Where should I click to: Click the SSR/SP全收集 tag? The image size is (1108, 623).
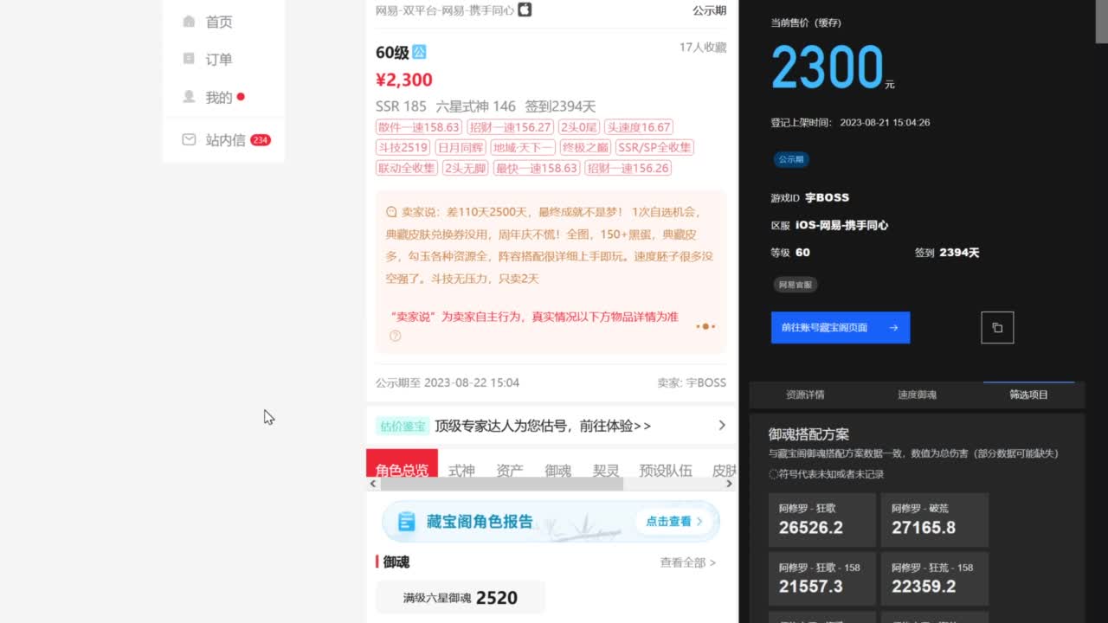(654, 148)
